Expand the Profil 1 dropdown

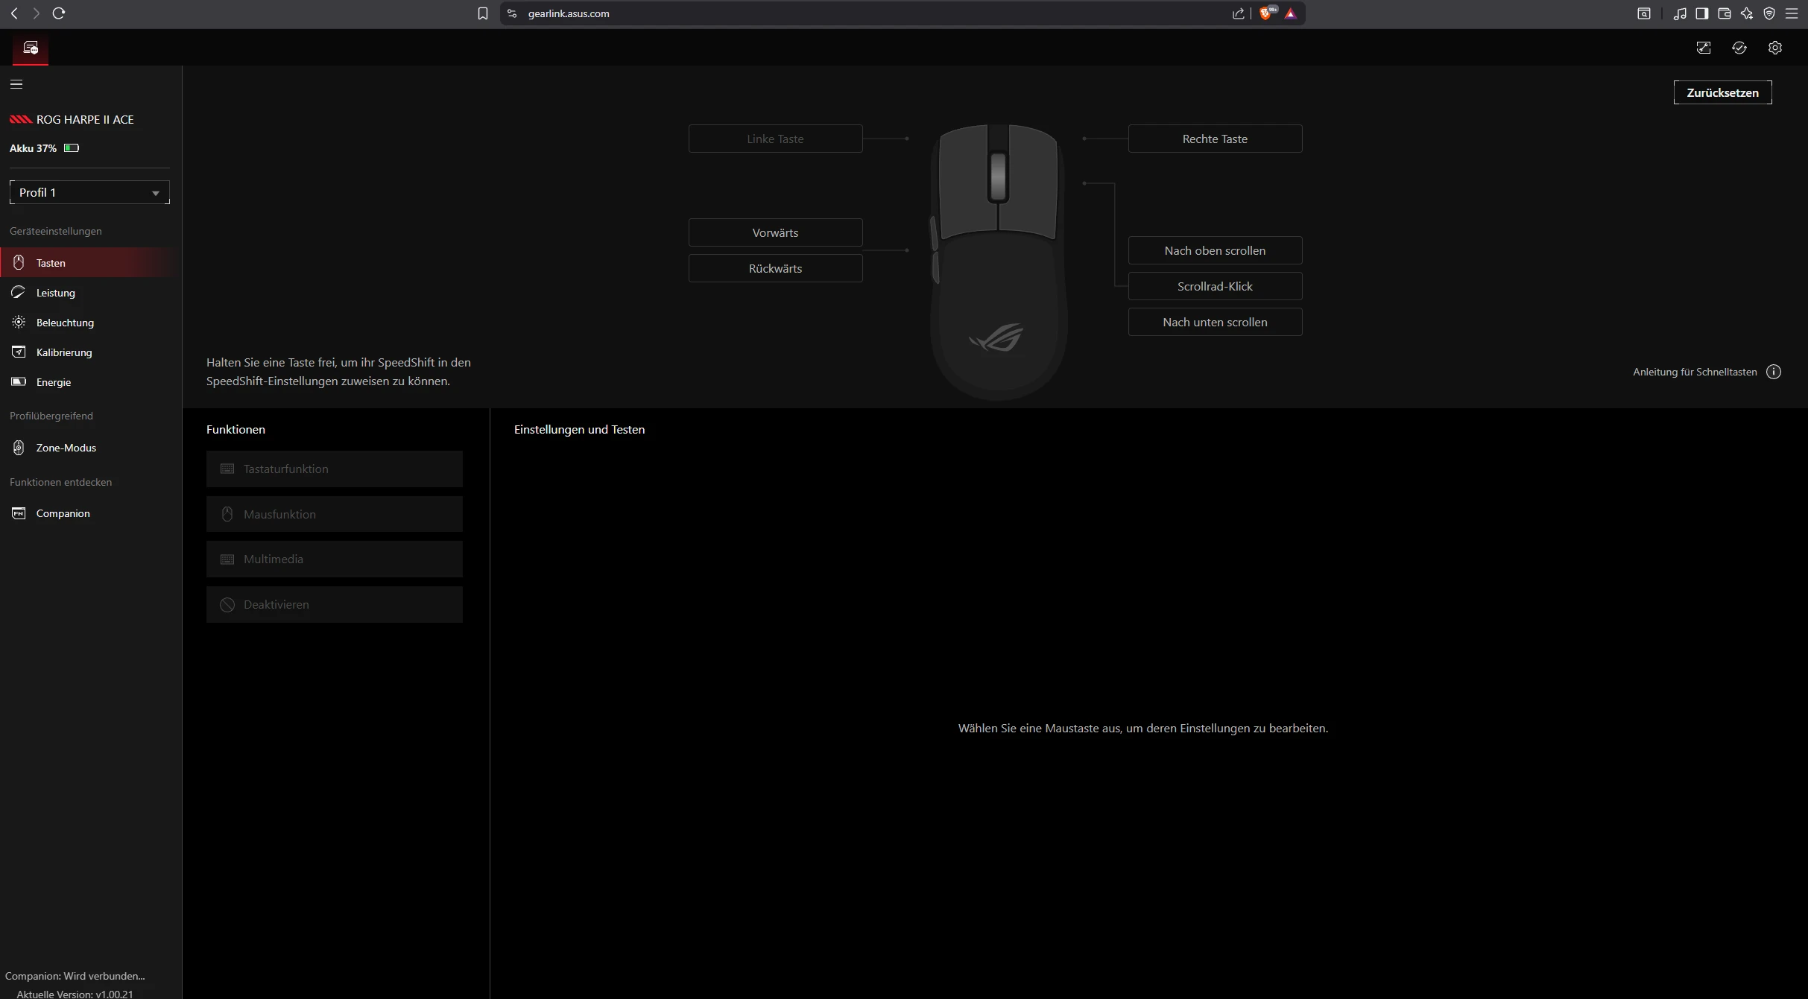point(89,192)
